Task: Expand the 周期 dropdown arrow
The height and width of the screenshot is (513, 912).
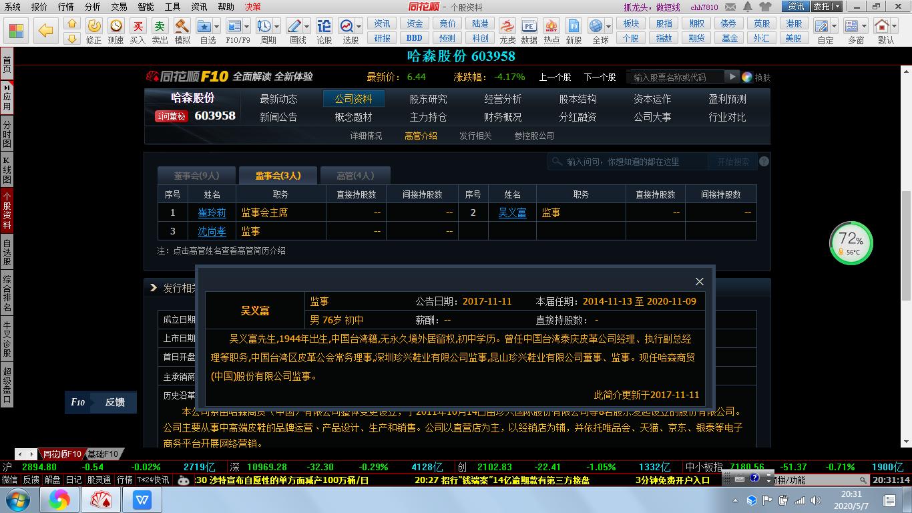Action: tap(277, 27)
